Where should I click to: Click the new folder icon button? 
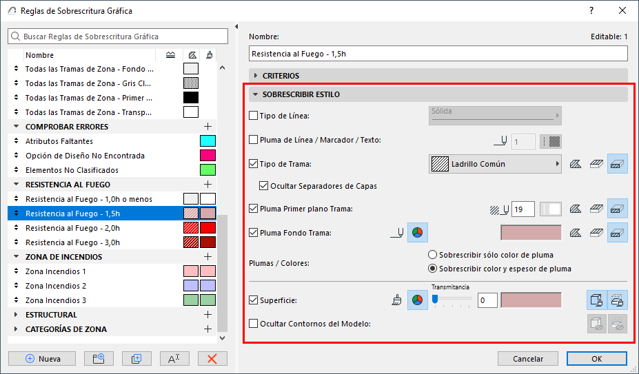99,359
